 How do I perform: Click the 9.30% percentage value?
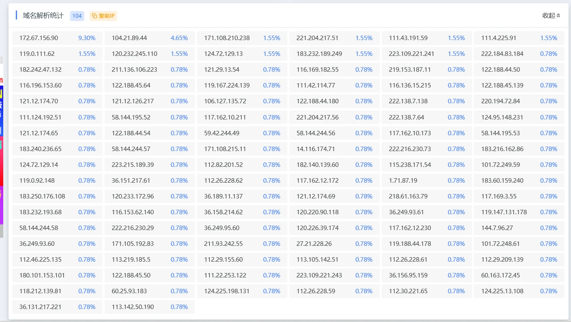tap(87, 38)
